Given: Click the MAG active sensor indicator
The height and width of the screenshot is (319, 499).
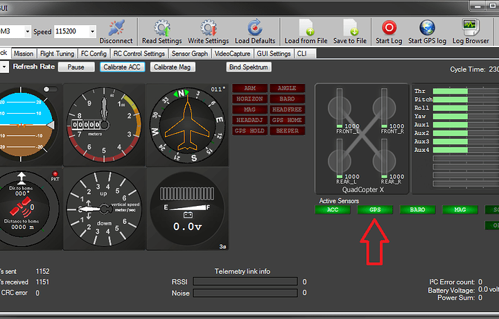Looking at the screenshot, I should tap(460, 209).
